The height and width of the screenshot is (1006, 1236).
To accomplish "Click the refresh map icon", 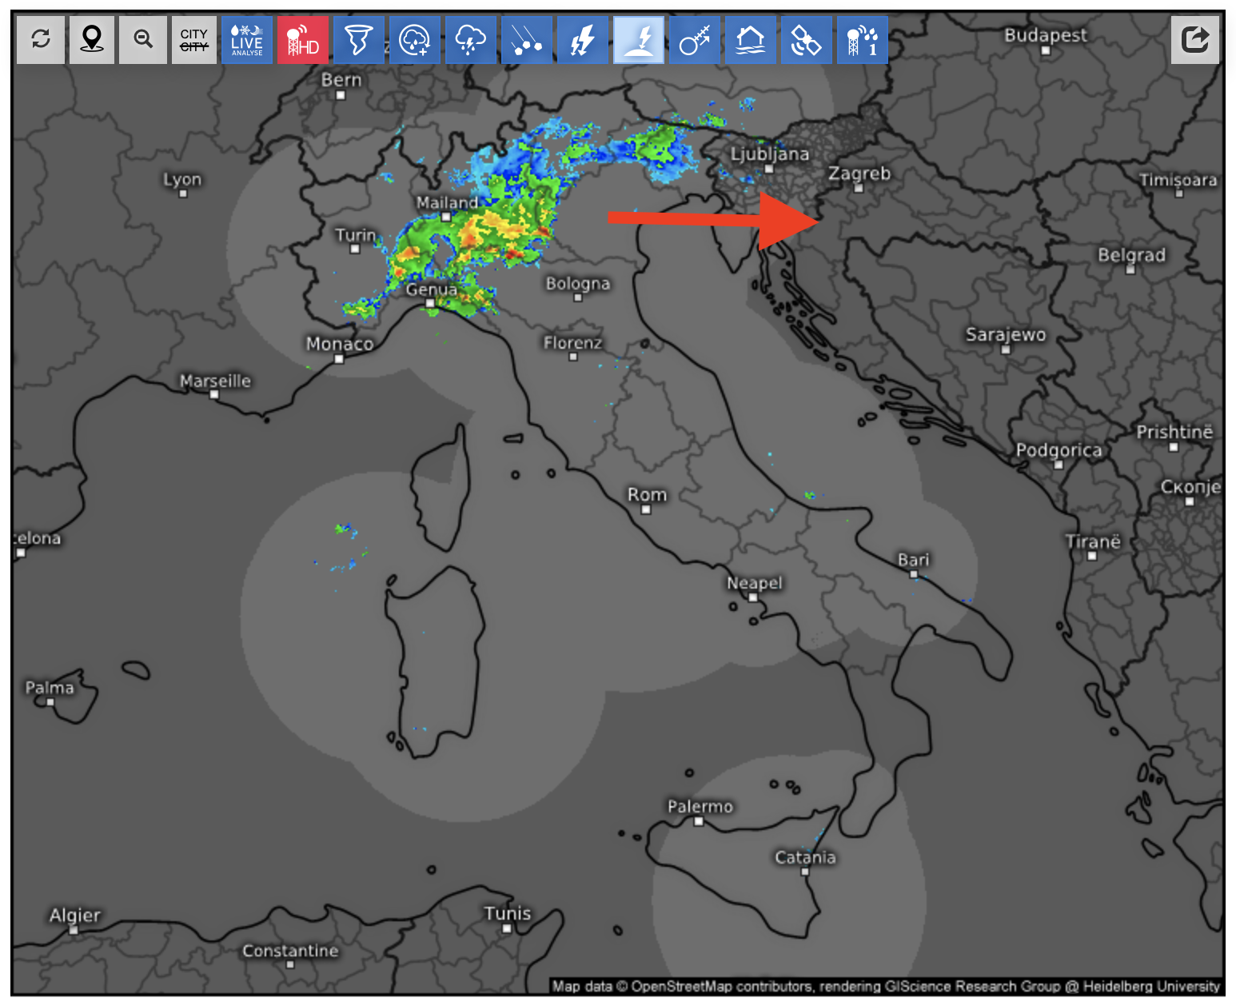I will (x=41, y=39).
